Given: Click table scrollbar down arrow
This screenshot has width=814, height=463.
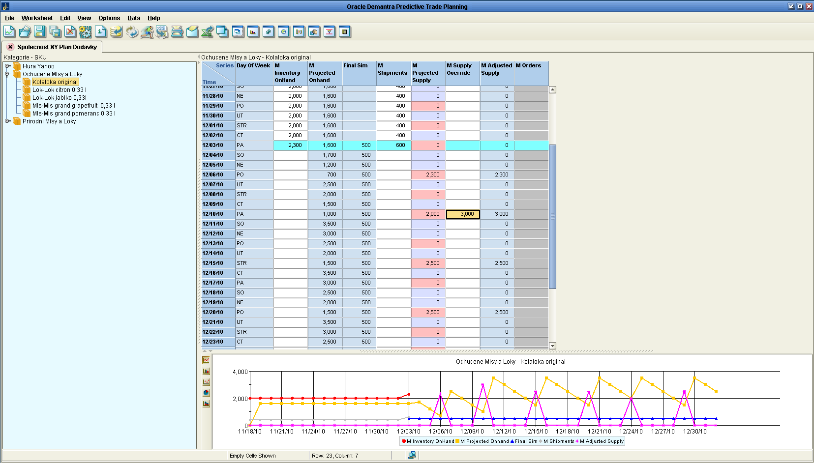Looking at the screenshot, I should (552, 346).
